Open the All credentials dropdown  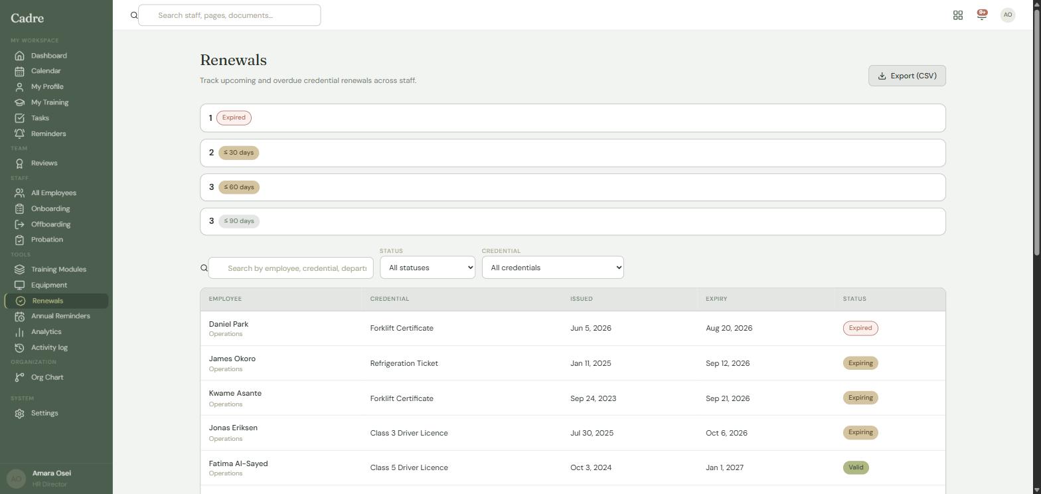(x=553, y=268)
